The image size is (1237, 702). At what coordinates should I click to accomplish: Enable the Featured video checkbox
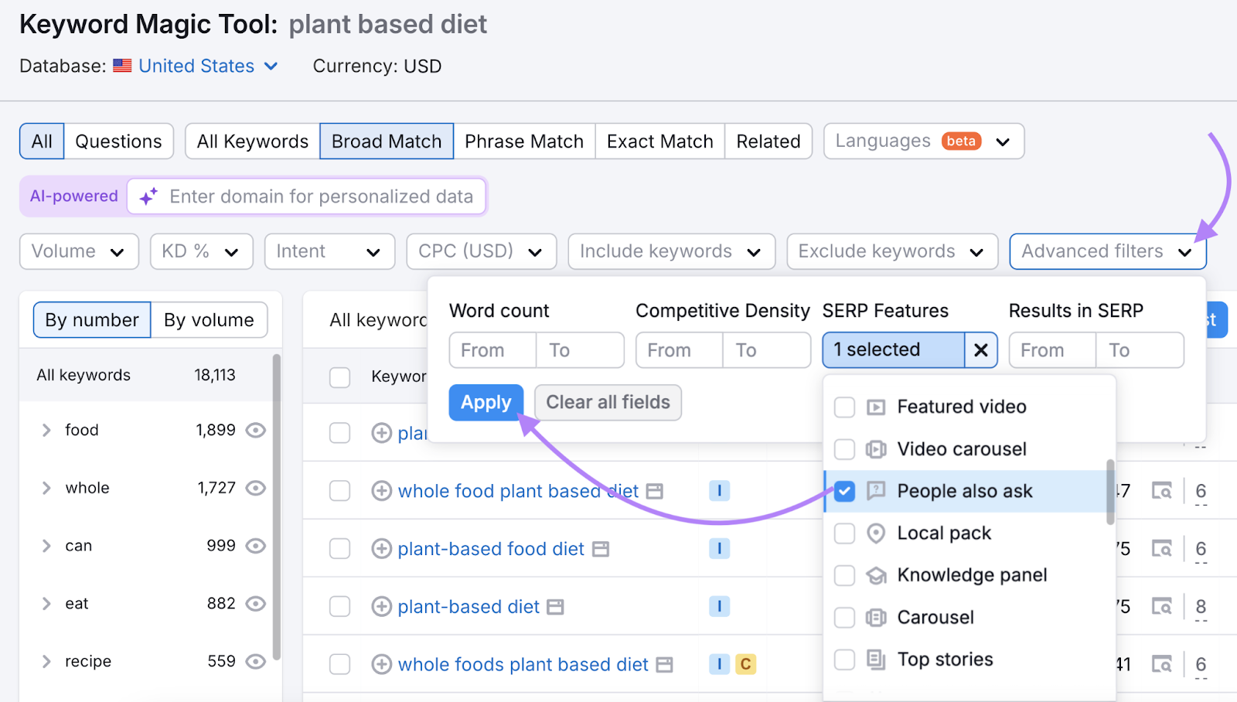[844, 407]
